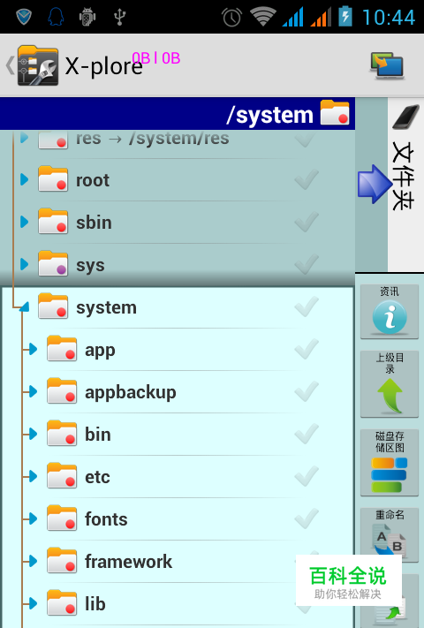Screen dimensions: 424x628
Task: Check the mark for the system folder
Action: click(307, 306)
